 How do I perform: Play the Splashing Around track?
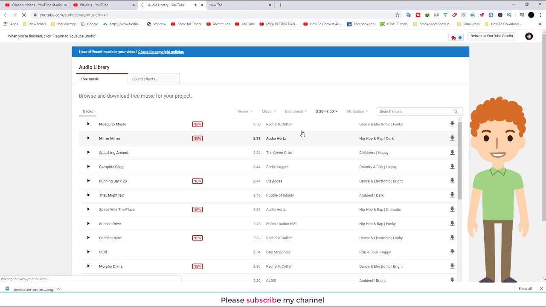click(x=88, y=152)
